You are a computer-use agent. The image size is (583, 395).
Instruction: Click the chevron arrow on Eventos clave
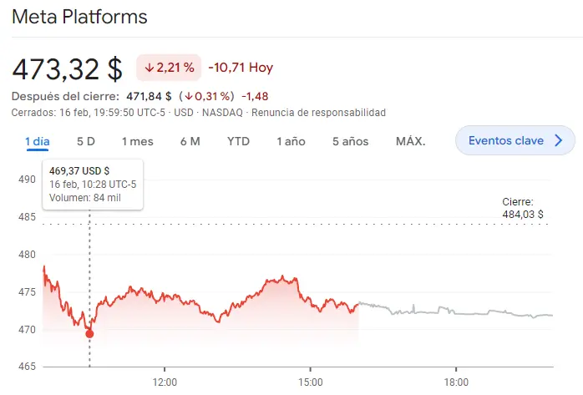(x=560, y=140)
